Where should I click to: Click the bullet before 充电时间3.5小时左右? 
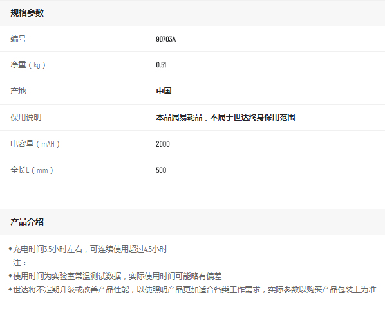[10, 249]
